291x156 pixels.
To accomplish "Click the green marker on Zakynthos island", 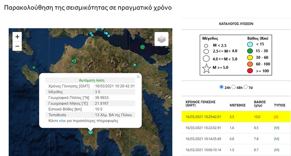I will (34, 67).
